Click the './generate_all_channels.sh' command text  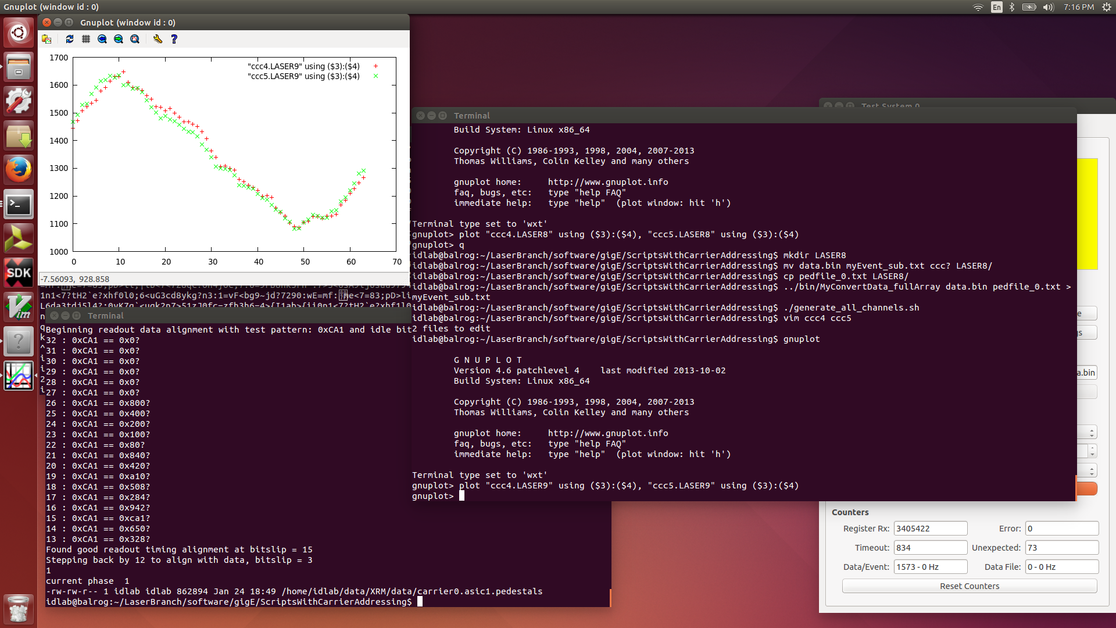[x=851, y=308]
